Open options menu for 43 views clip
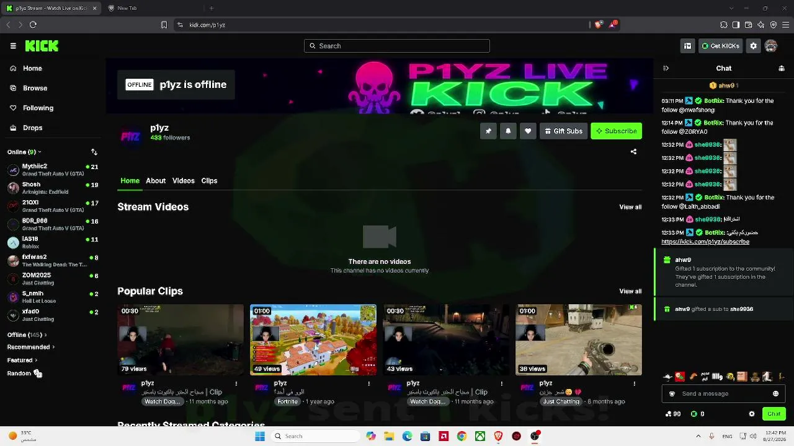 501,384
